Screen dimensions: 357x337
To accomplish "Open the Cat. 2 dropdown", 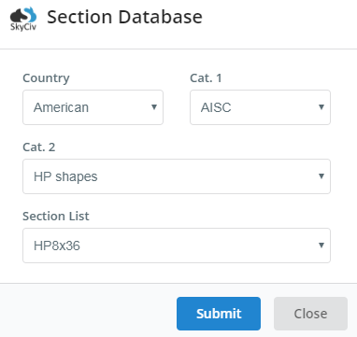I will coord(177,176).
